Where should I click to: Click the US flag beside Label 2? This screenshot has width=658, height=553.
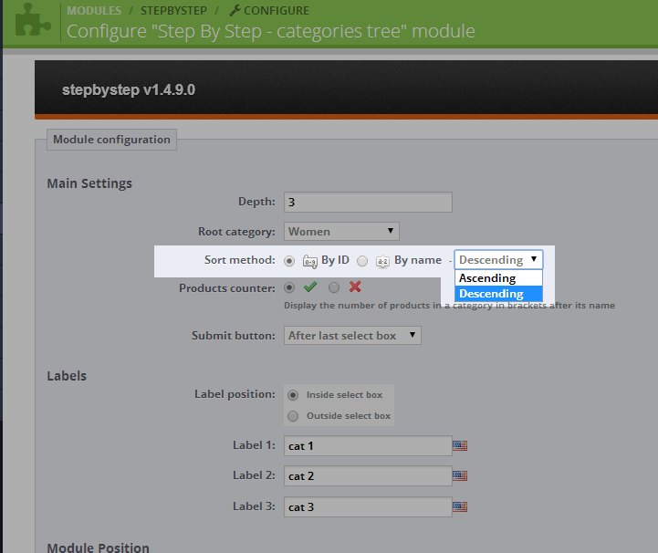coord(460,476)
